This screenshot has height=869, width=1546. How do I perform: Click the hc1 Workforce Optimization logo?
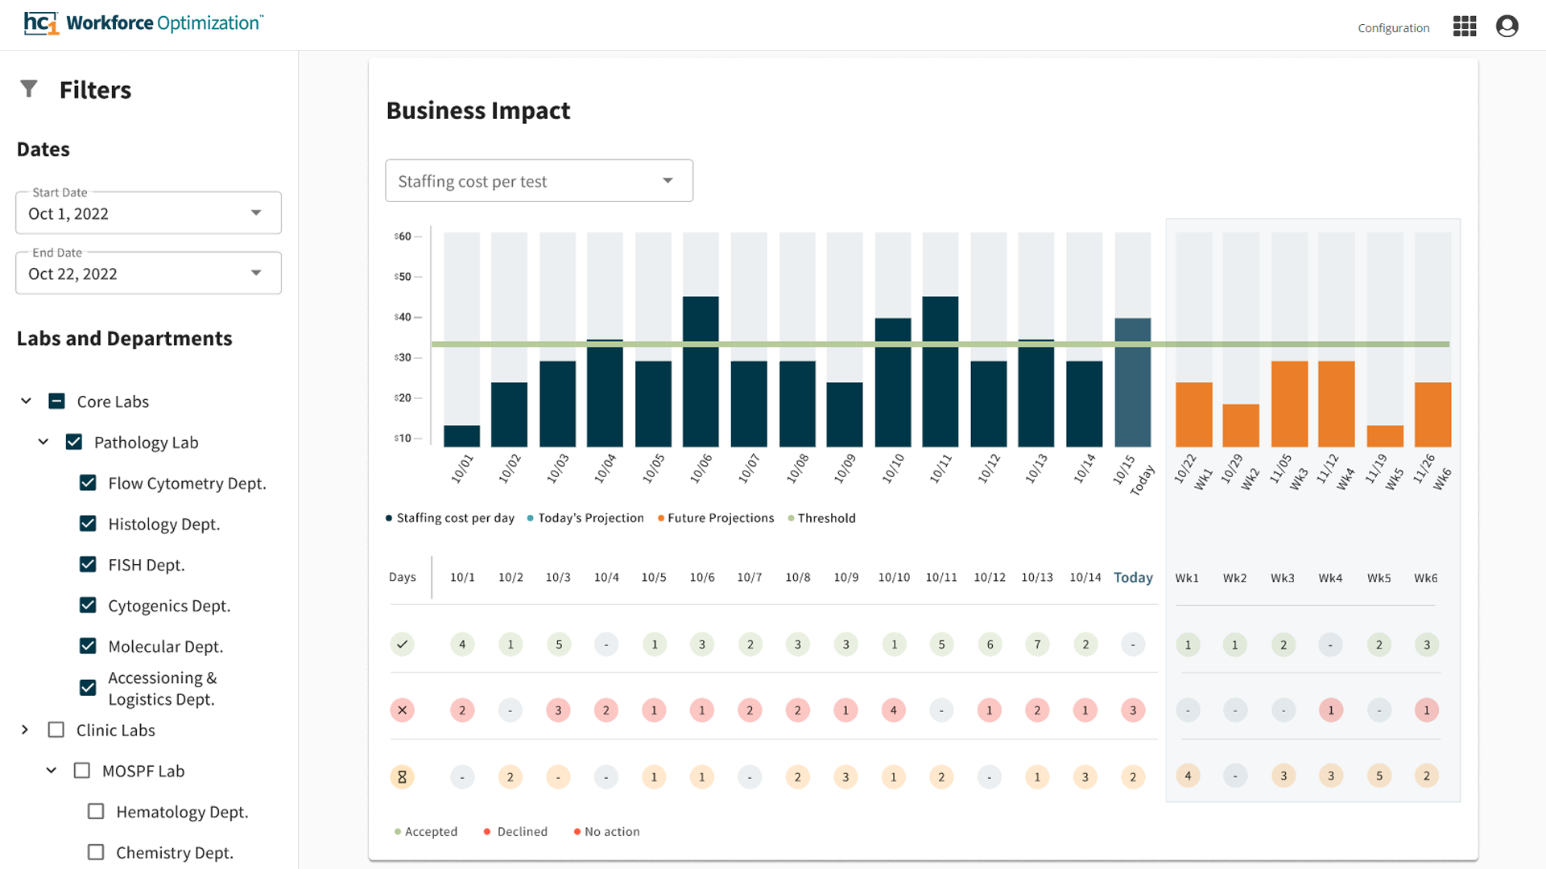click(143, 23)
